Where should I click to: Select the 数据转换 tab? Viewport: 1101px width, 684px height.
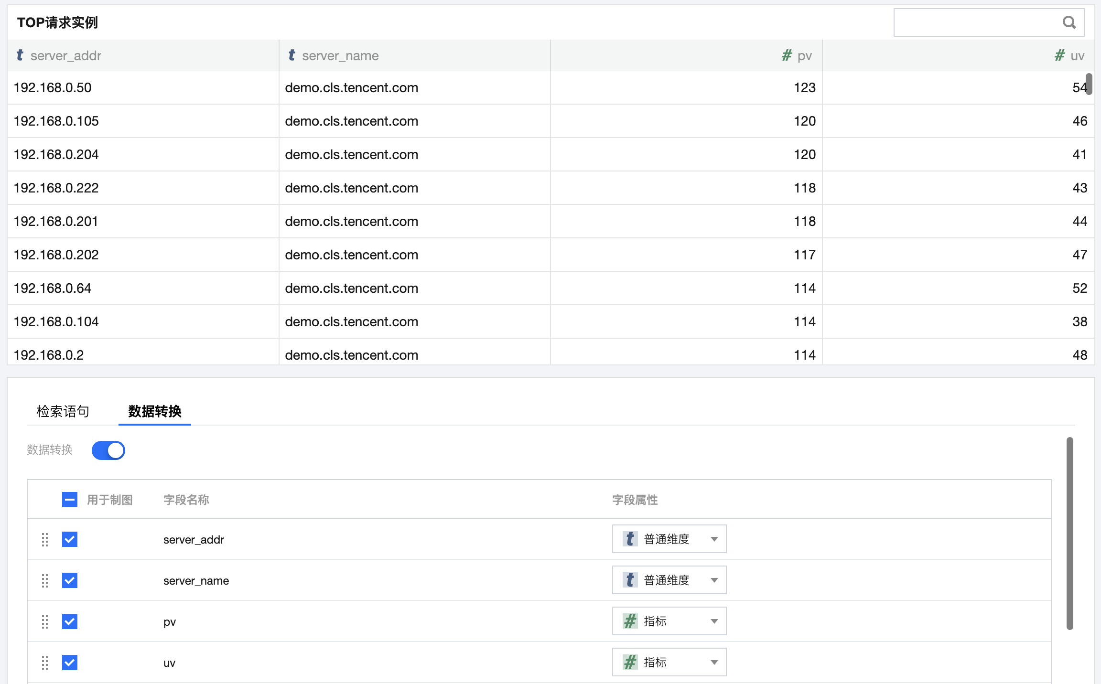click(155, 411)
